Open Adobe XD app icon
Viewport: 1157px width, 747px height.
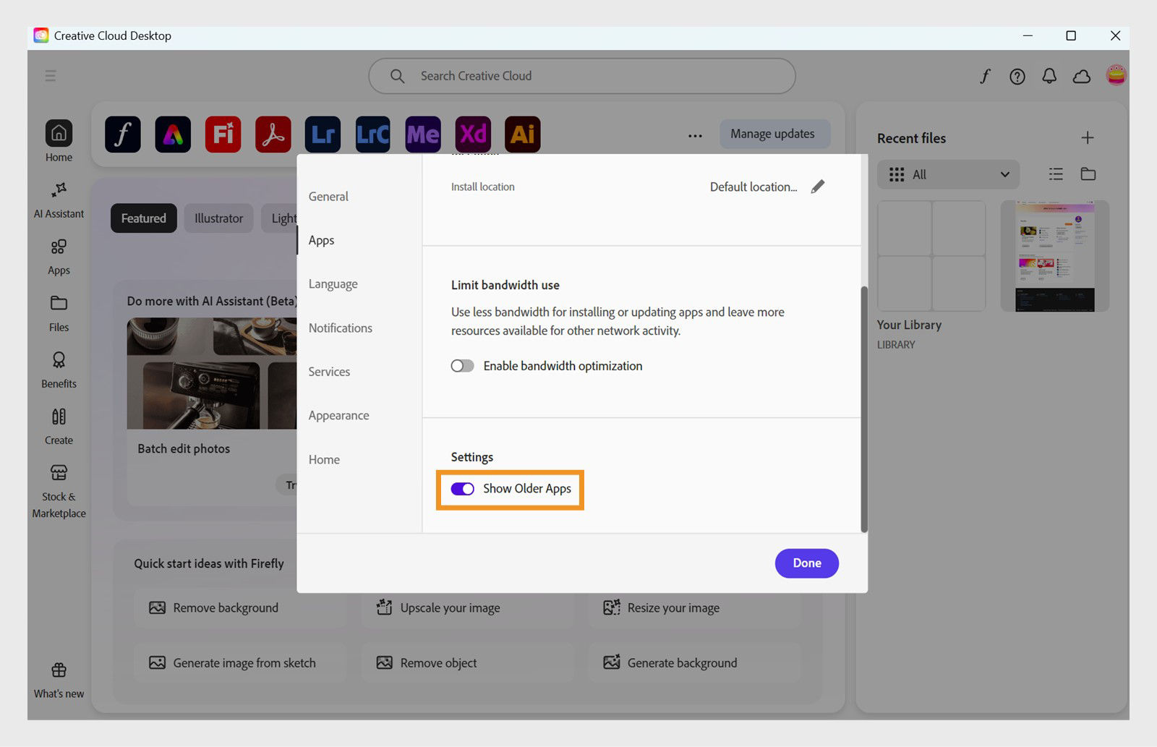coord(472,134)
